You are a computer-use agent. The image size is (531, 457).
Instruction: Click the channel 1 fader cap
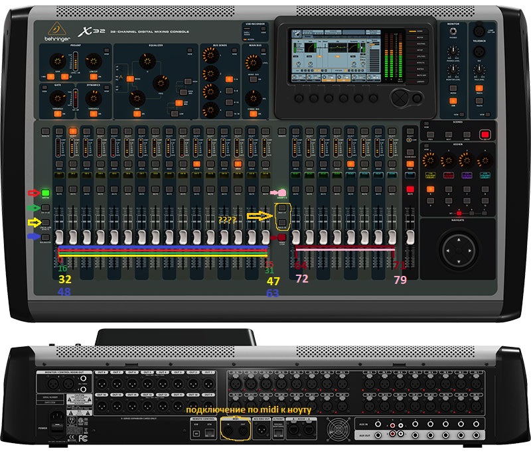pyautogui.click(x=59, y=237)
